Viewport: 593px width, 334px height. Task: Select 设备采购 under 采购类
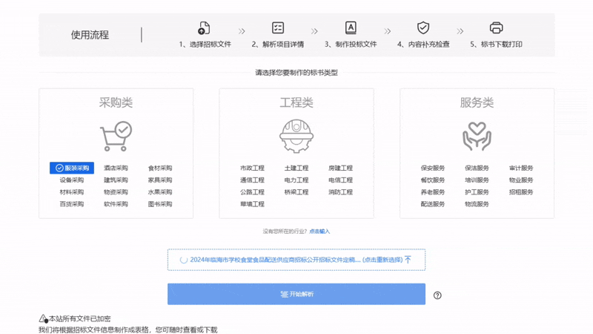click(71, 180)
